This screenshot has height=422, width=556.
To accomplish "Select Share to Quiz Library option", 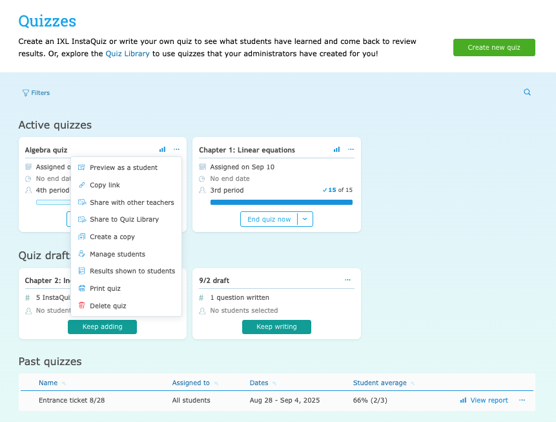I will 124,220.
